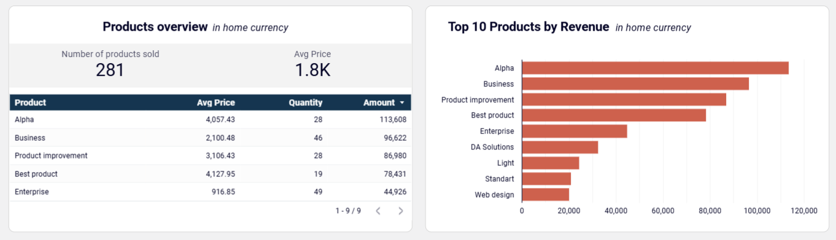Toggle sort arrow on Amount column
The height and width of the screenshot is (240, 836).
coord(402,103)
